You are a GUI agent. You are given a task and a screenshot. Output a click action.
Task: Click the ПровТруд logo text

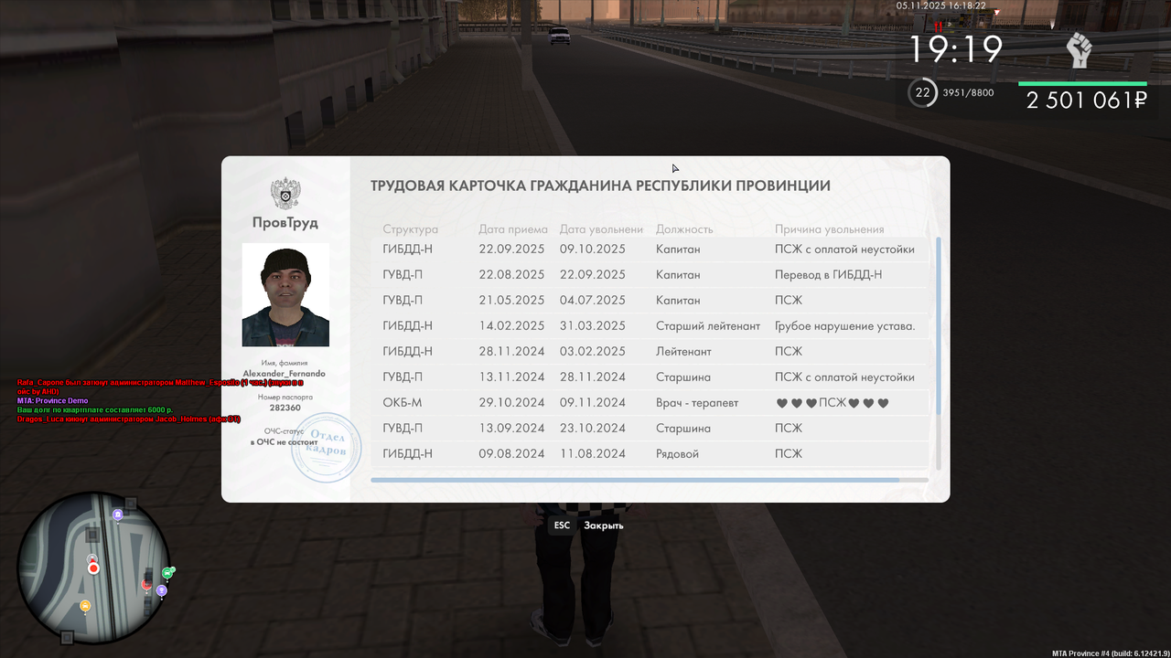285,223
